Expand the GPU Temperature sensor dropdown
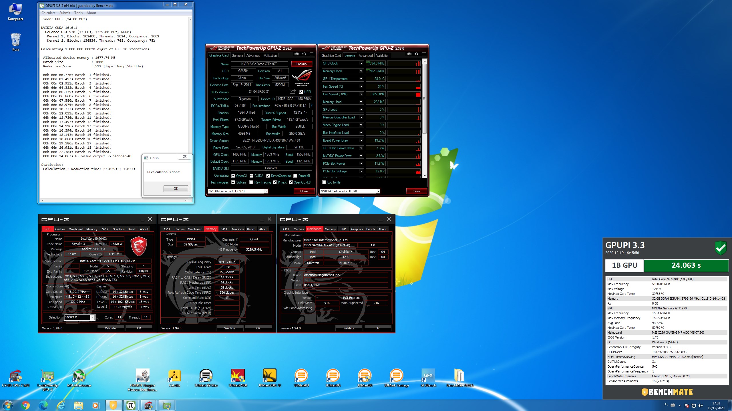 tap(361, 79)
